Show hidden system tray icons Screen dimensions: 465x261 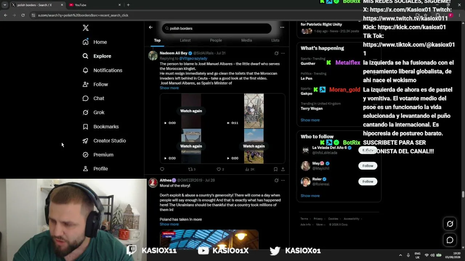tap(400, 255)
